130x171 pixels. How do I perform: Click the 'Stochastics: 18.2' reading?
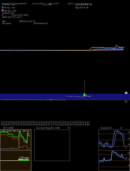8,13
